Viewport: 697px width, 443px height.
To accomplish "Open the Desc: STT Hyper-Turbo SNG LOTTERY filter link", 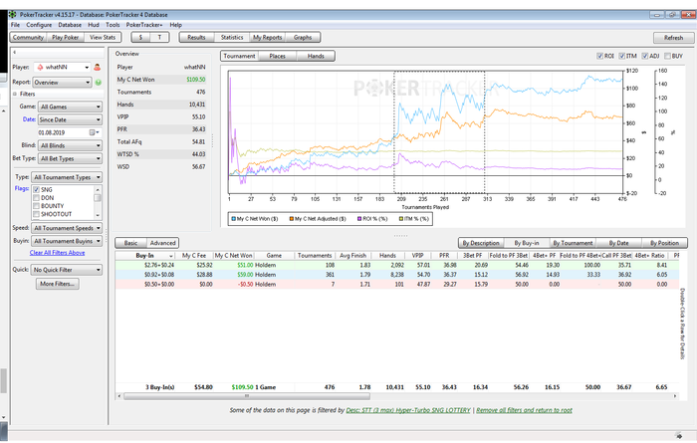I will [407, 410].
